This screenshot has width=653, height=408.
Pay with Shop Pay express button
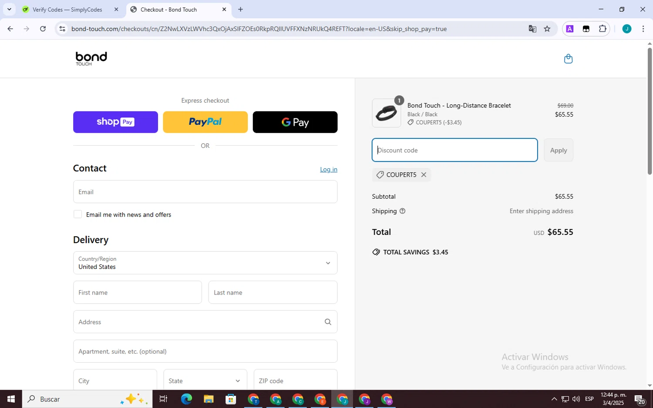tap(115, 122)
